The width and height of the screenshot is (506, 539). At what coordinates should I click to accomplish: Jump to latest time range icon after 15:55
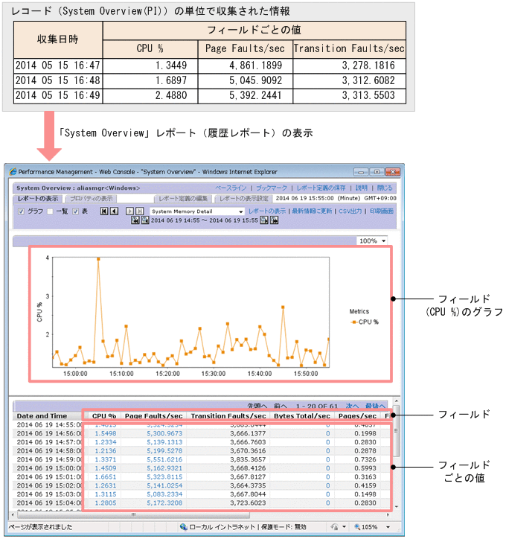(x=274, y=220)
